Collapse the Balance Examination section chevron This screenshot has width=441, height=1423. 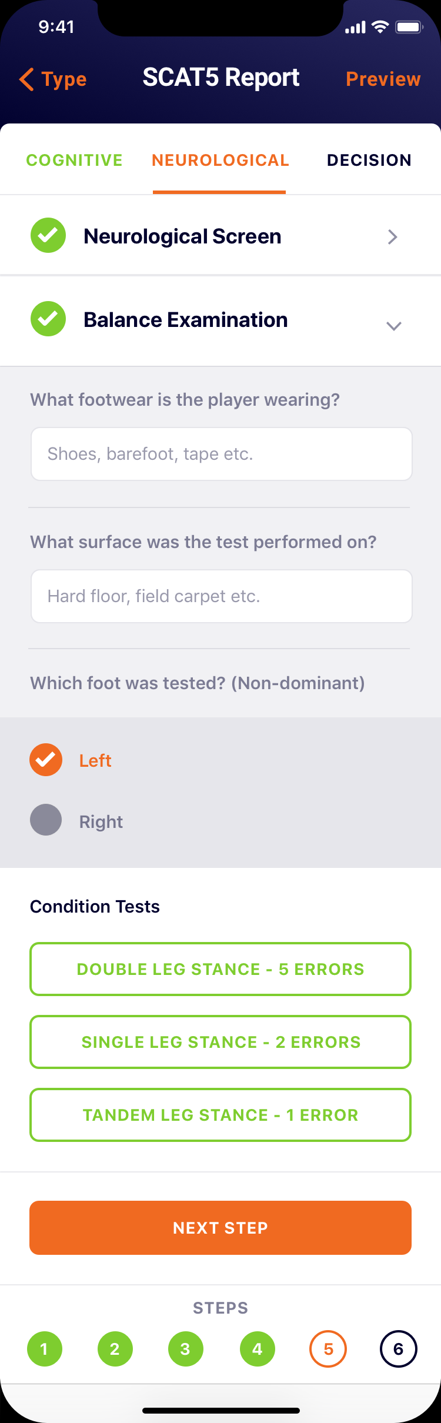tap(393, 326)
